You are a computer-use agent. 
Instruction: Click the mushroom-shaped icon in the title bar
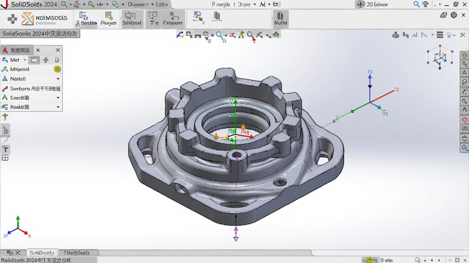[425, 4]
